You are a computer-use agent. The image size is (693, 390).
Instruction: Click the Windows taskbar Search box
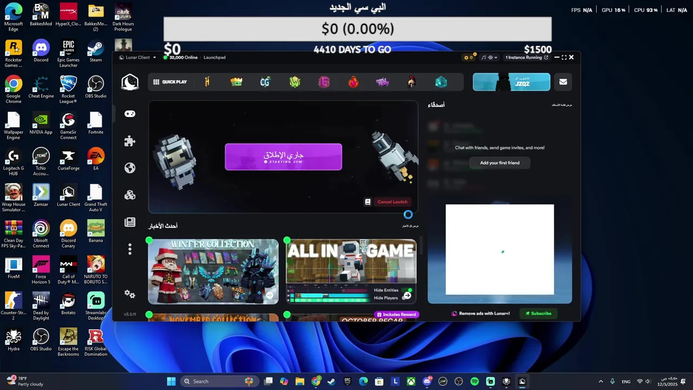tap(219, 381)
